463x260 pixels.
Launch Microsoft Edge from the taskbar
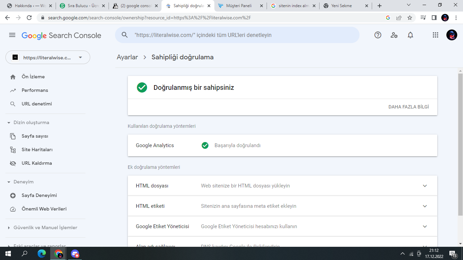(42, 254)
